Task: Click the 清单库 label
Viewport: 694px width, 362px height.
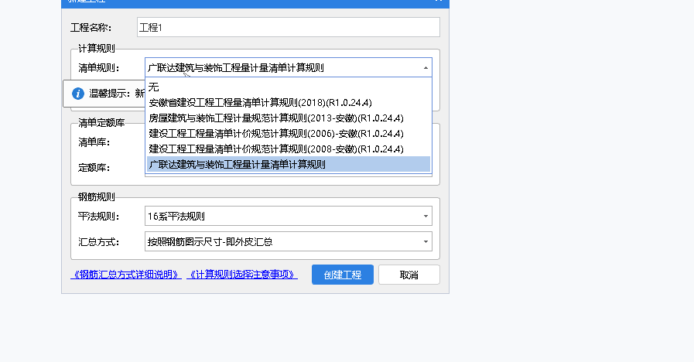Action: coord(94,142)
